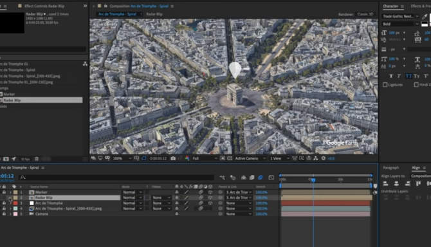Click the red label swatch of layer 3
The width and height of the screenshot is (431, 247).
15,203
